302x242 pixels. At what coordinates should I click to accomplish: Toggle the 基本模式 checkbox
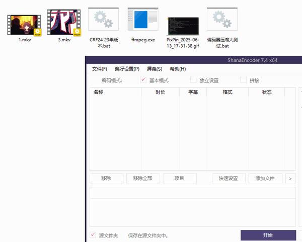[x=143, y=80]
